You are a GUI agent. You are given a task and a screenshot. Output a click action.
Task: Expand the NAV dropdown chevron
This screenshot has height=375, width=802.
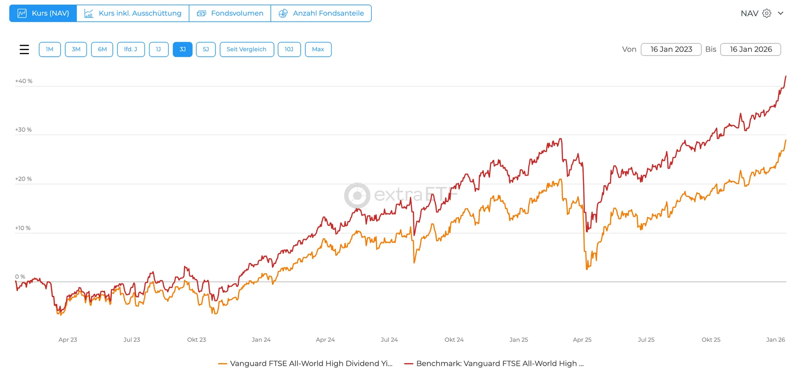[x=780, y=13]
